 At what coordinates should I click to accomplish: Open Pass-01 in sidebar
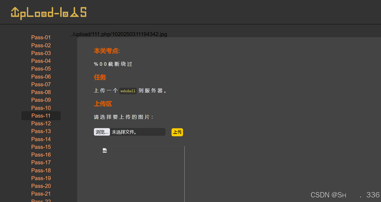(x=41, y=37)
